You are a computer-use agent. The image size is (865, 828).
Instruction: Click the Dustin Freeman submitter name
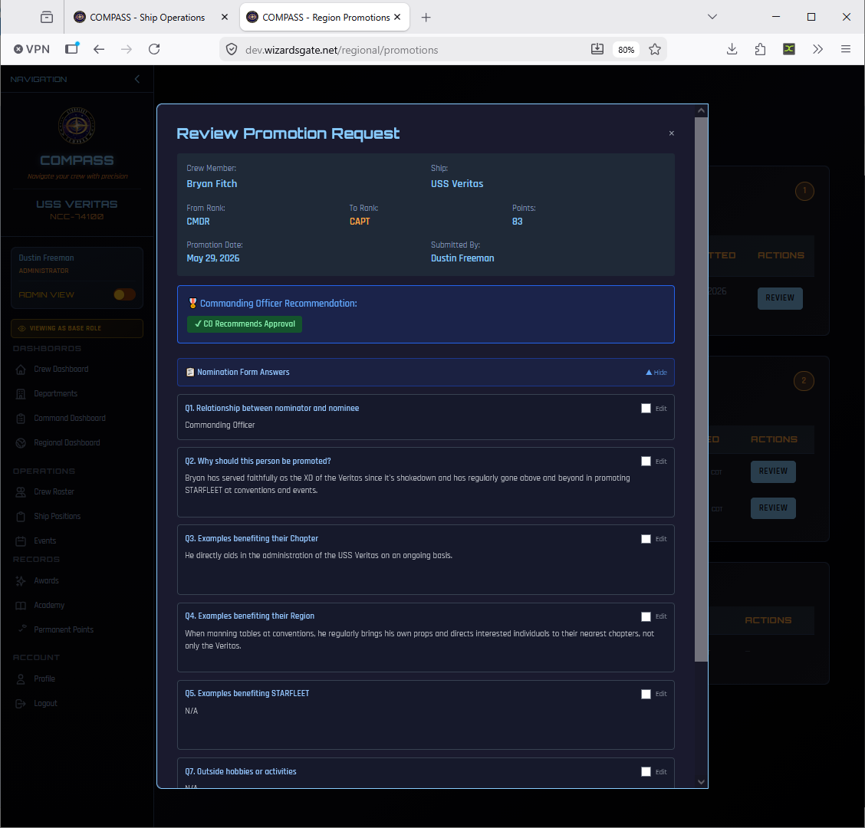(x=462, y=258)
